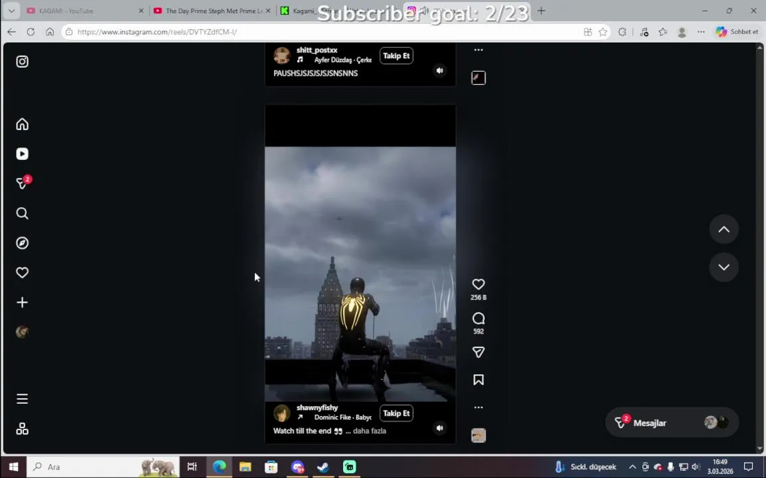The height and width of the screenshot is (478, 766).
Task: Open audio thumbnail for shawnyfishy reel
Action: (x=478, y=435)
